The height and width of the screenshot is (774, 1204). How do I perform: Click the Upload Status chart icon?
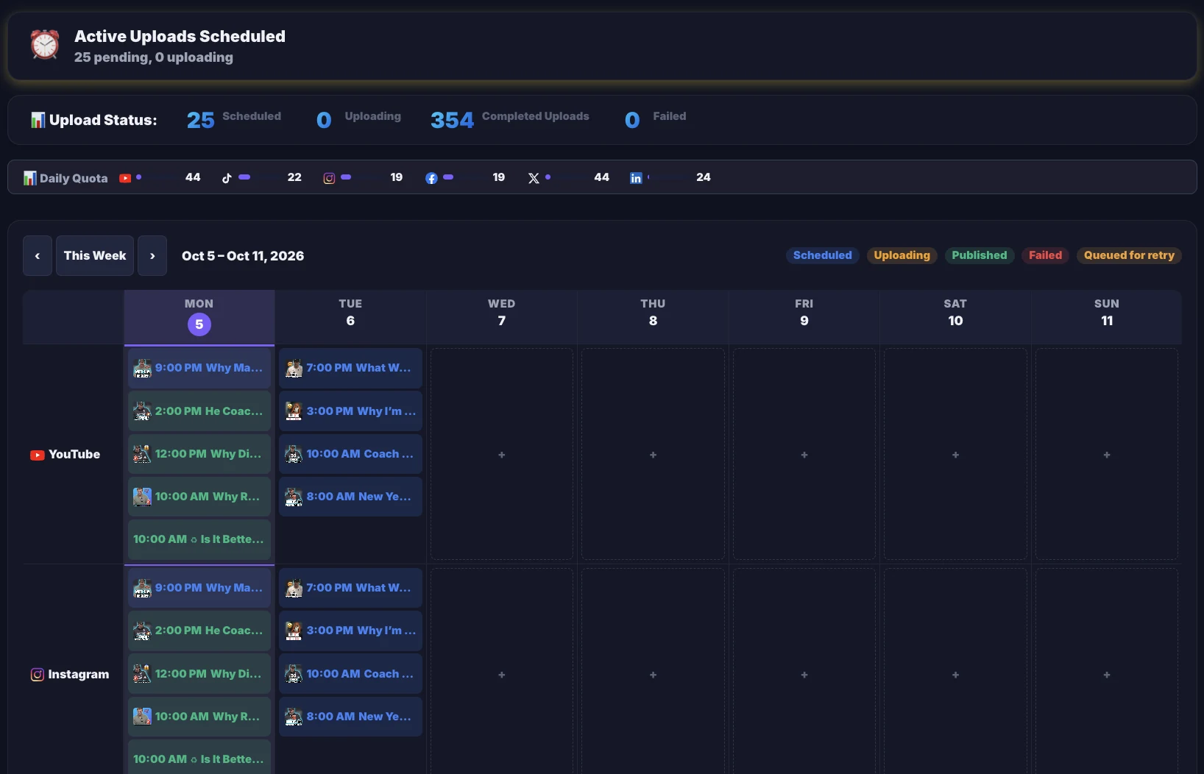click(x=38, y=120)
